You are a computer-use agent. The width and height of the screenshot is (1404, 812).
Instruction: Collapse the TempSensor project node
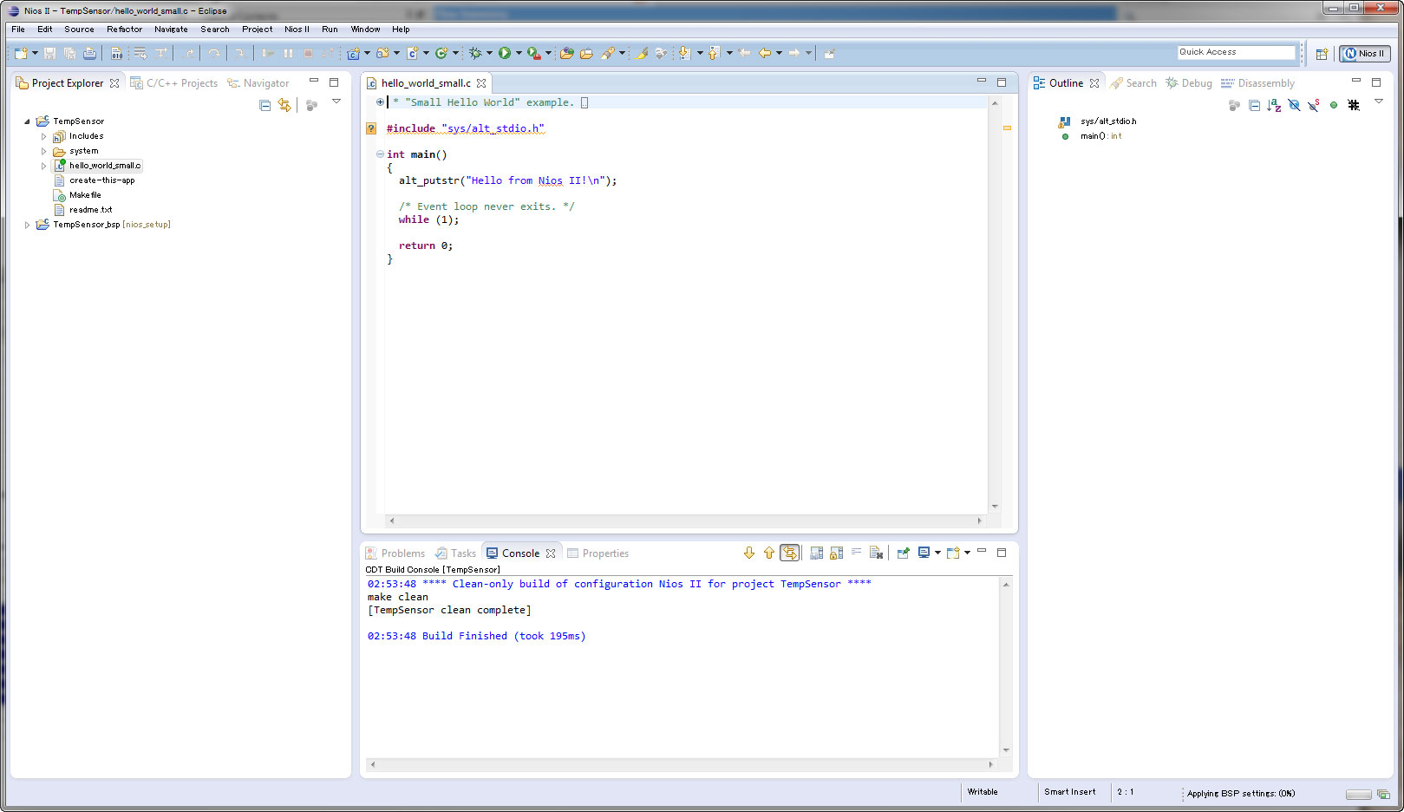tap(27, 121)
